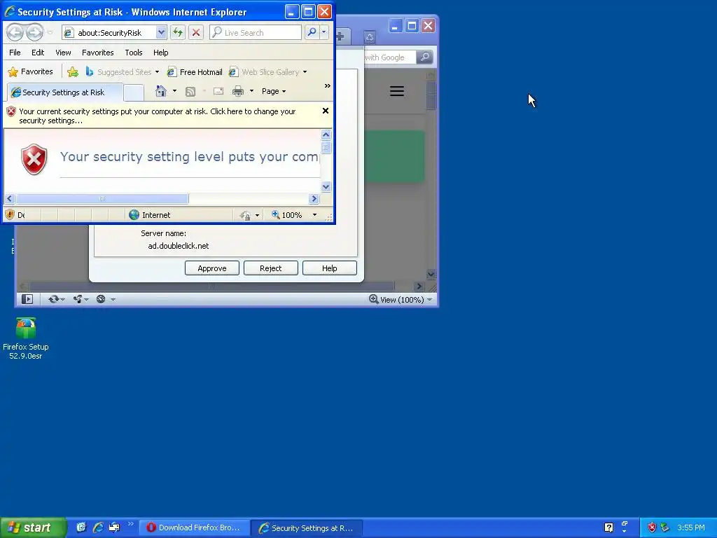Open the Tools menu

coord(134,53)
